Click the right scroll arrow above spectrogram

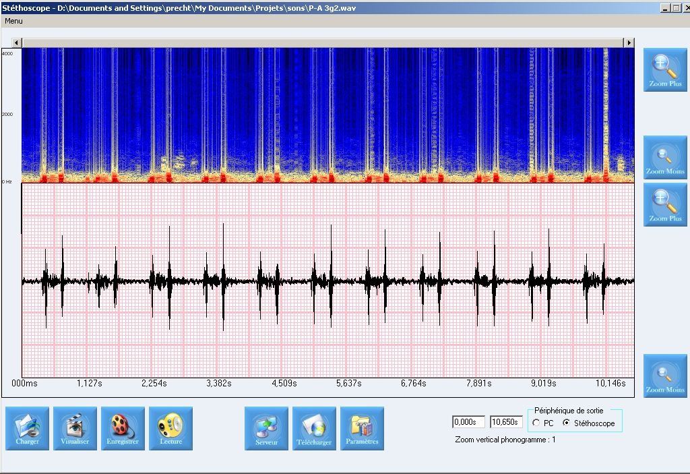pos(629,42)
